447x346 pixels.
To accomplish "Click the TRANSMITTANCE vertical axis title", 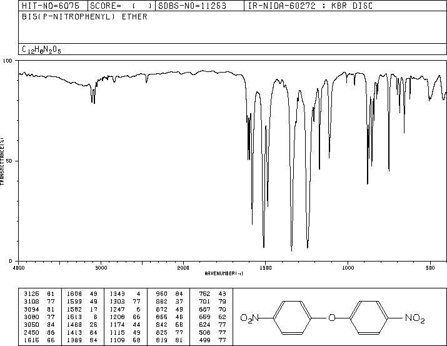I will 2,161.
